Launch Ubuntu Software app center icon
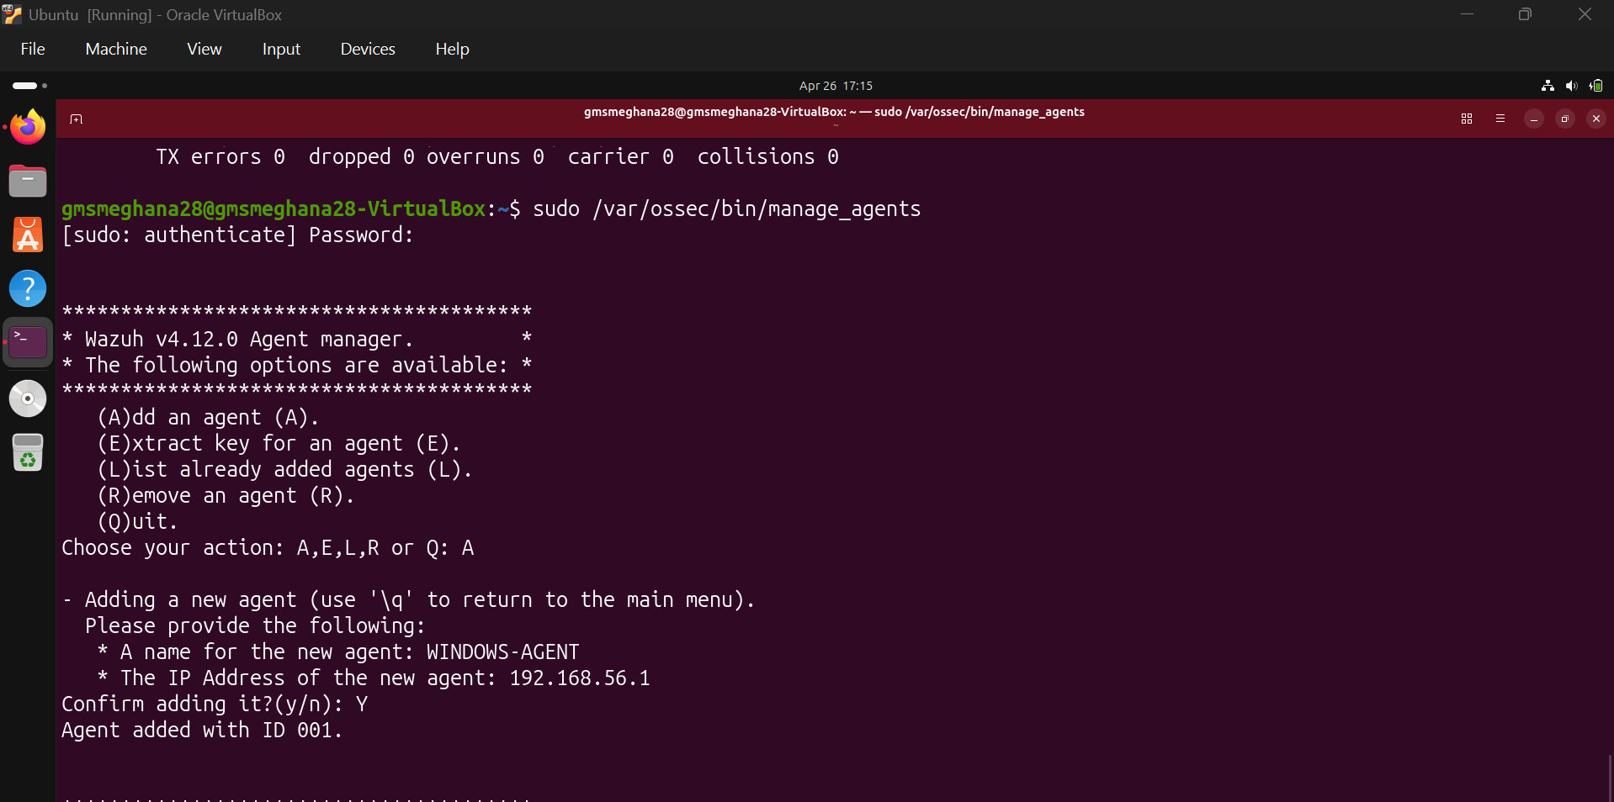The width and height of the screenshot is (1614, 802). click(28, 235)
